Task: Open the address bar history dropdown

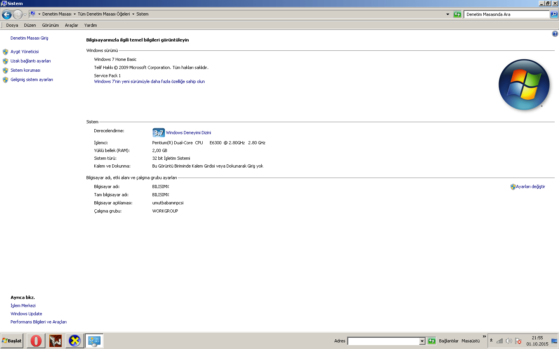Action: pos(448,14)
